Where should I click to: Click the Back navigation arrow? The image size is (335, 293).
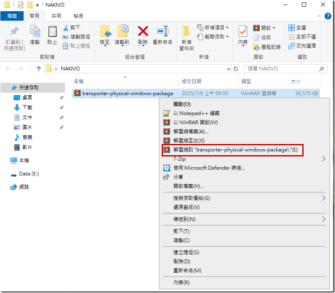[x=8, y=69]
